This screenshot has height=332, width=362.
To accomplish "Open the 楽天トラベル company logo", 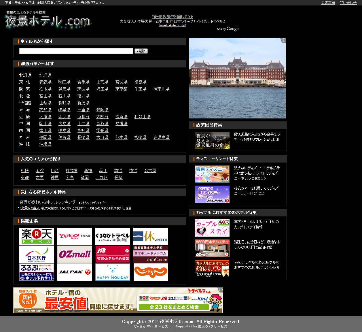I will tap(37, 236).
